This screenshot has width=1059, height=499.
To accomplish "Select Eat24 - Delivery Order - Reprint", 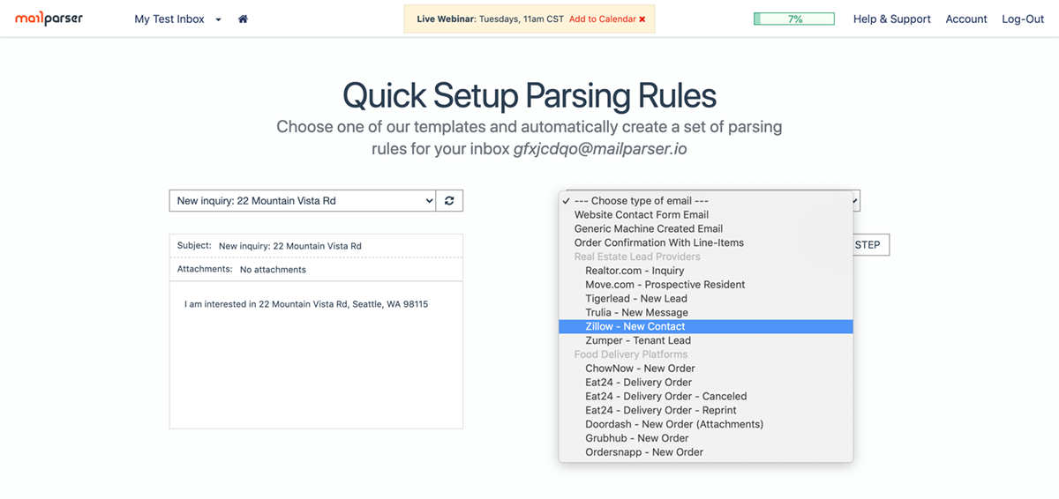I will (x=706, y=410).
